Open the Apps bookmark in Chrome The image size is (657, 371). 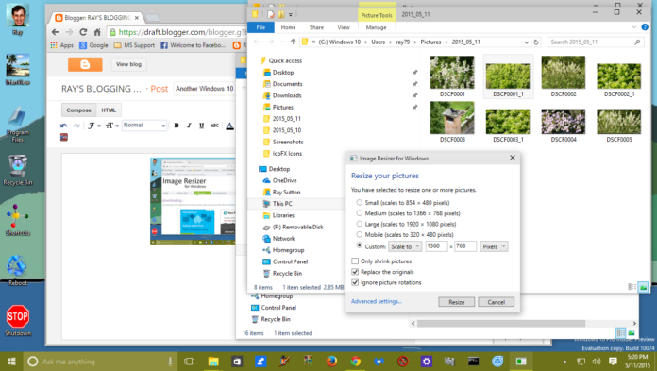[62, 45]
